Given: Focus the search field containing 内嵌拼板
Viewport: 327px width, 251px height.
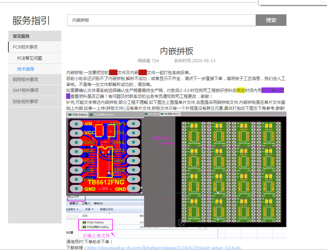Looking at the screenshot, I should click(161, 20).
